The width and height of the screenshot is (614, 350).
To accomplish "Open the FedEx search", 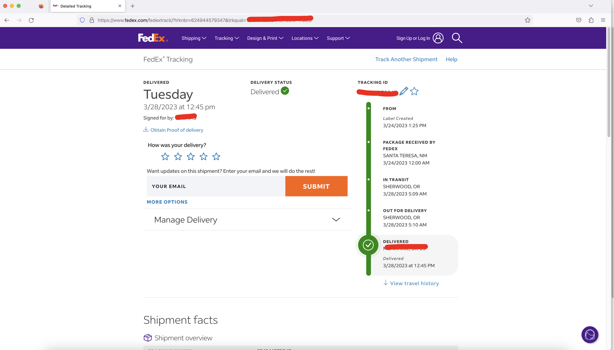I will (x=457, y=38).
